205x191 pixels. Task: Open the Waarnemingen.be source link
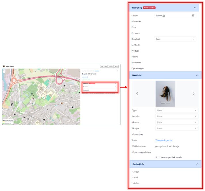tap(164, 140)
